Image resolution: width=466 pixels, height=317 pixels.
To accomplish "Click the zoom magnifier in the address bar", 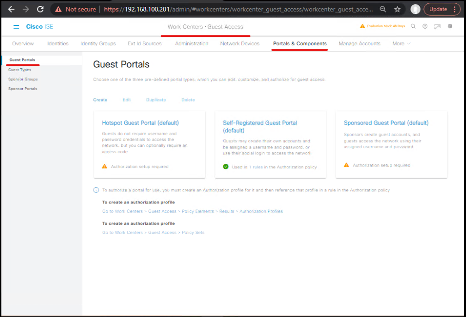I will click(383, 10).
